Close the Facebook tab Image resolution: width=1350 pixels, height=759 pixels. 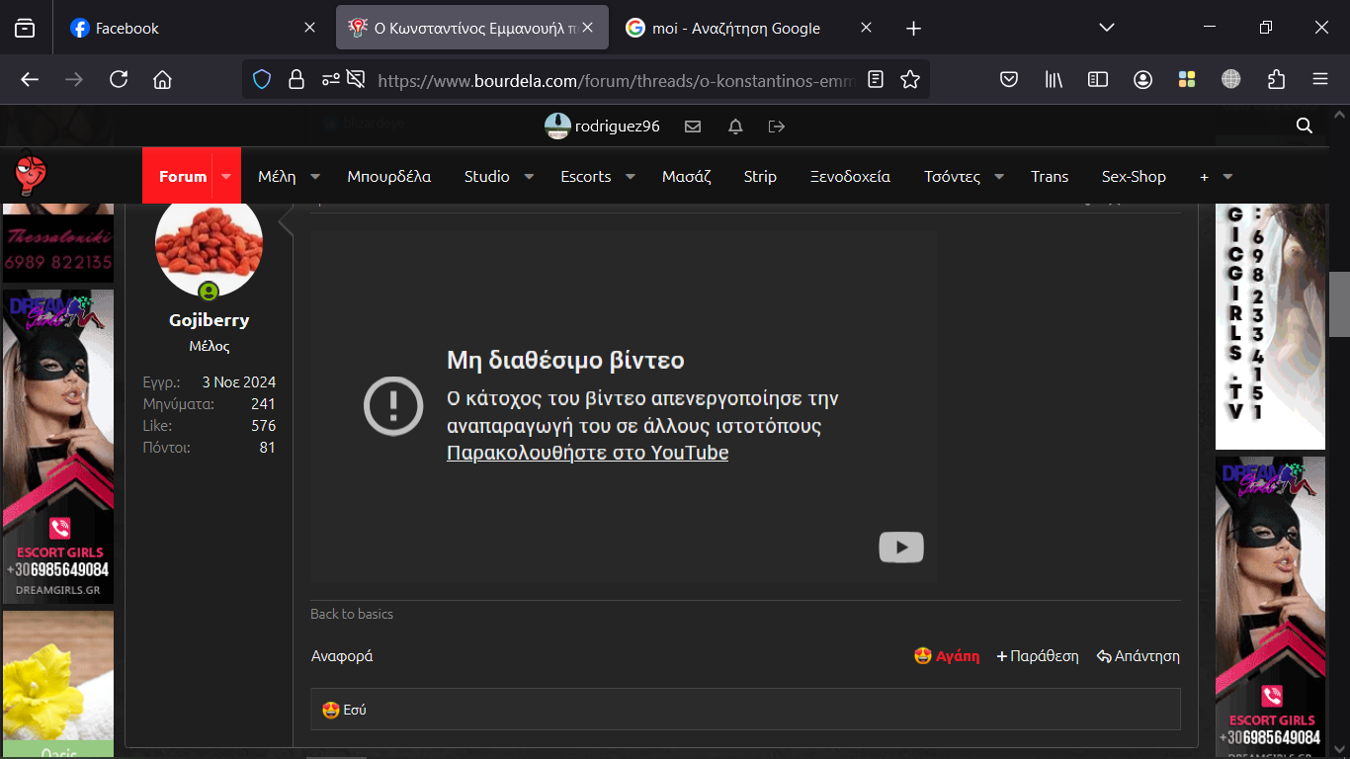coord(309,29)
